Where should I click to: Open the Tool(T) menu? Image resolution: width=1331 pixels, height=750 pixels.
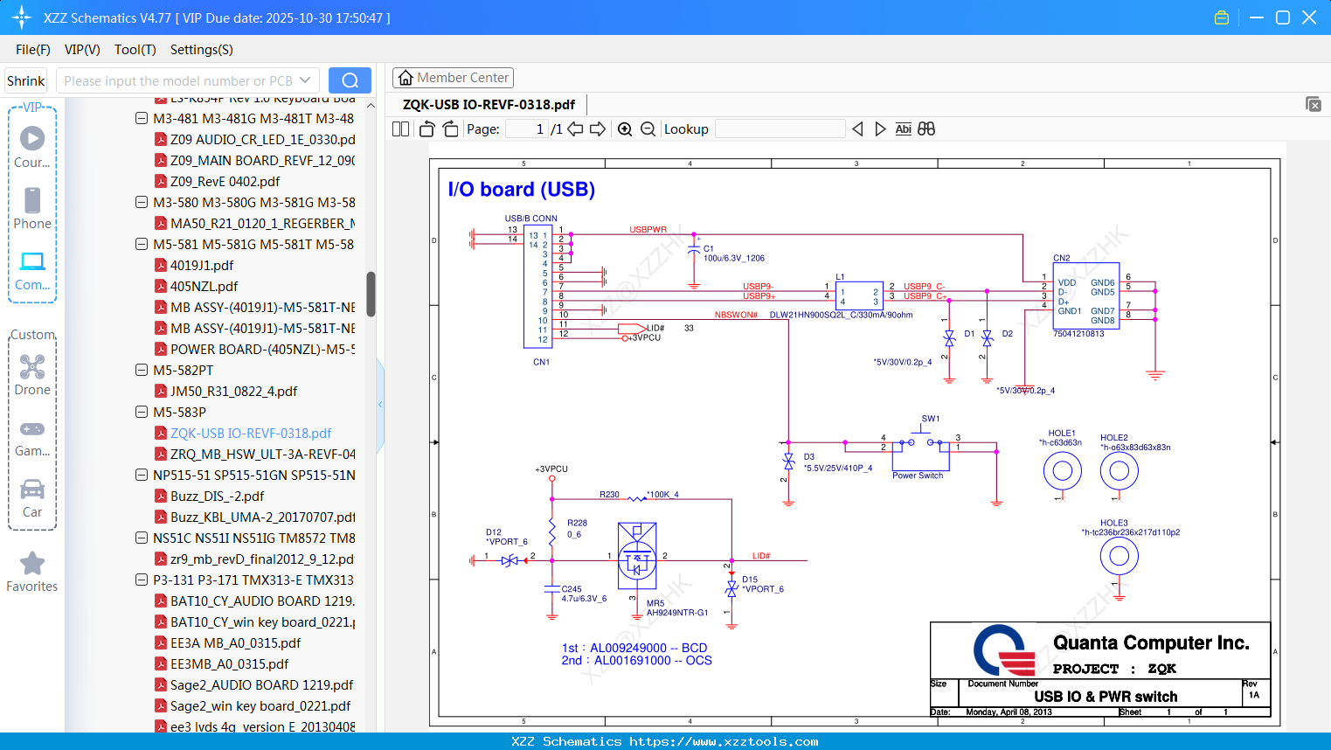click(135, 50)
